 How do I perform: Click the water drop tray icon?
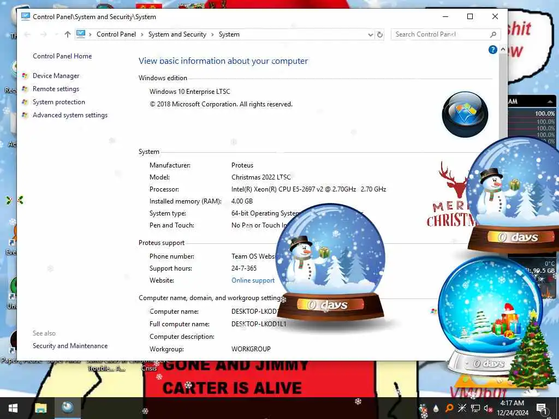pos(436,408)
